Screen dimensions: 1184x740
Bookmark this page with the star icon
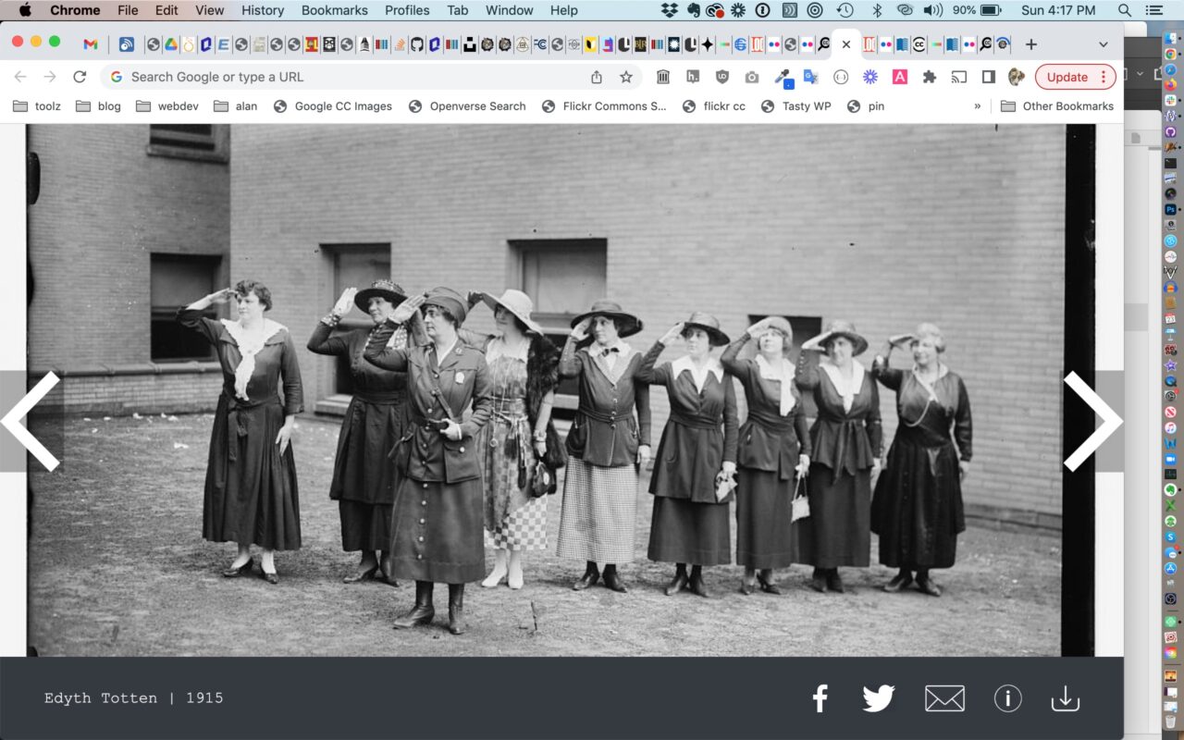point(626,77)
